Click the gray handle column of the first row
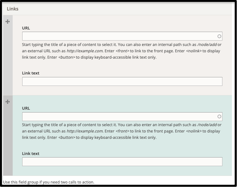 8,55
